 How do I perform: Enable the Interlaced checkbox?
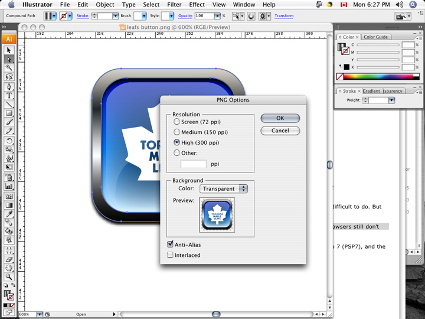point(170,255)
